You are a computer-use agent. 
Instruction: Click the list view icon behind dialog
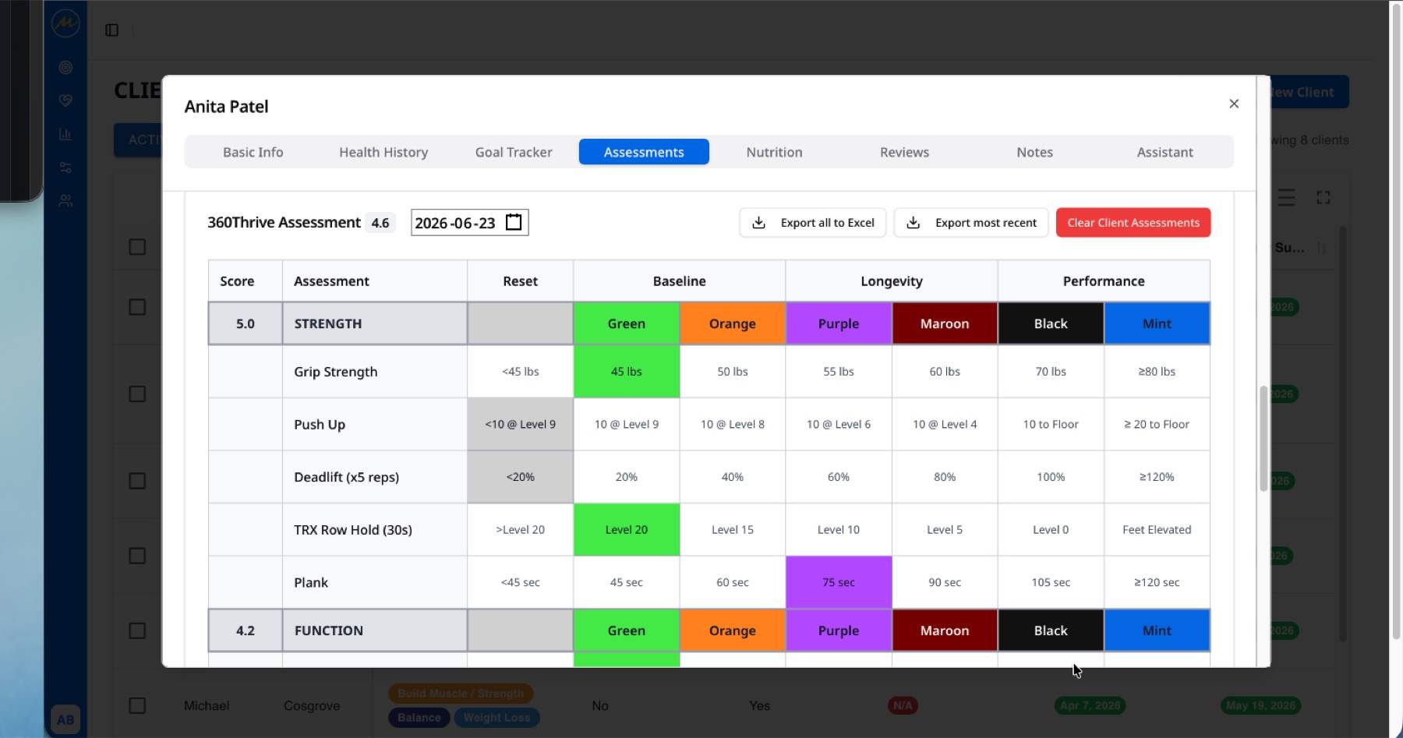[x=1286, y=198]
